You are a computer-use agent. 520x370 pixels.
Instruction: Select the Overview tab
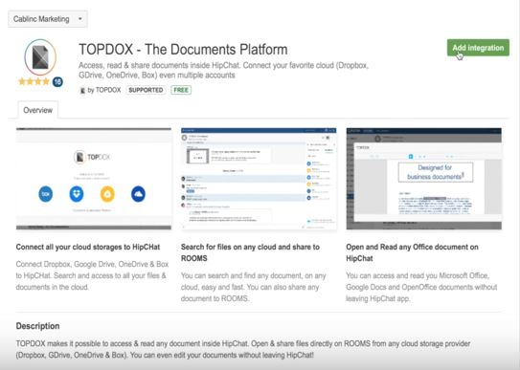point(37,110)
